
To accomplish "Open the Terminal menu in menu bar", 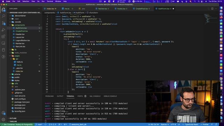I will tap(50, 1).
